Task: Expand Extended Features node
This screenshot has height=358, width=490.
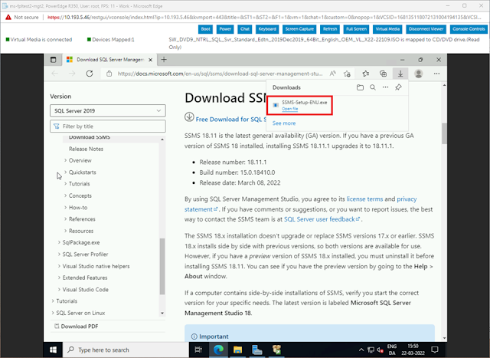Action: click(59, 278)
